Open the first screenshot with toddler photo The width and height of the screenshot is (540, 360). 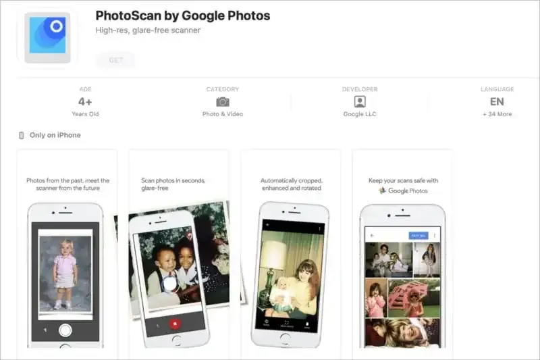click(x=67, y=254)
